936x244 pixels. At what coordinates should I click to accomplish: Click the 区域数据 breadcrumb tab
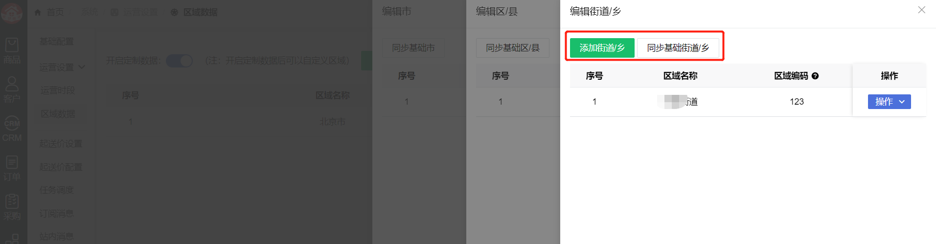195,12
